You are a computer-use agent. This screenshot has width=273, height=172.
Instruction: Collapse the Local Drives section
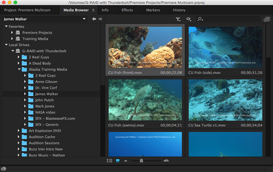[6, 45]
